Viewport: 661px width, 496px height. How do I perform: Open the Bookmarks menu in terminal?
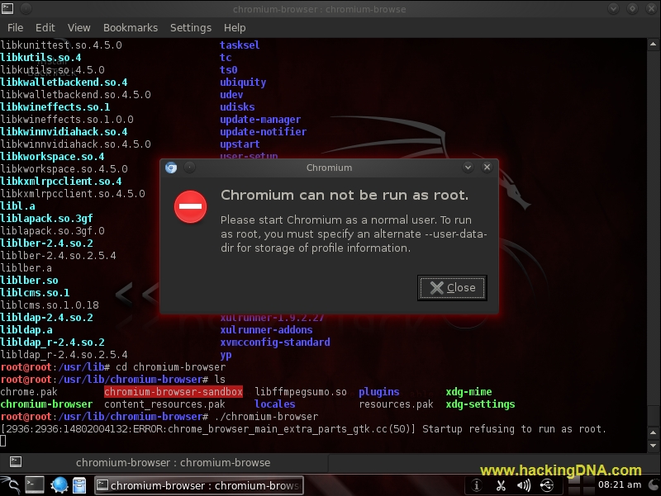point(131,28)
